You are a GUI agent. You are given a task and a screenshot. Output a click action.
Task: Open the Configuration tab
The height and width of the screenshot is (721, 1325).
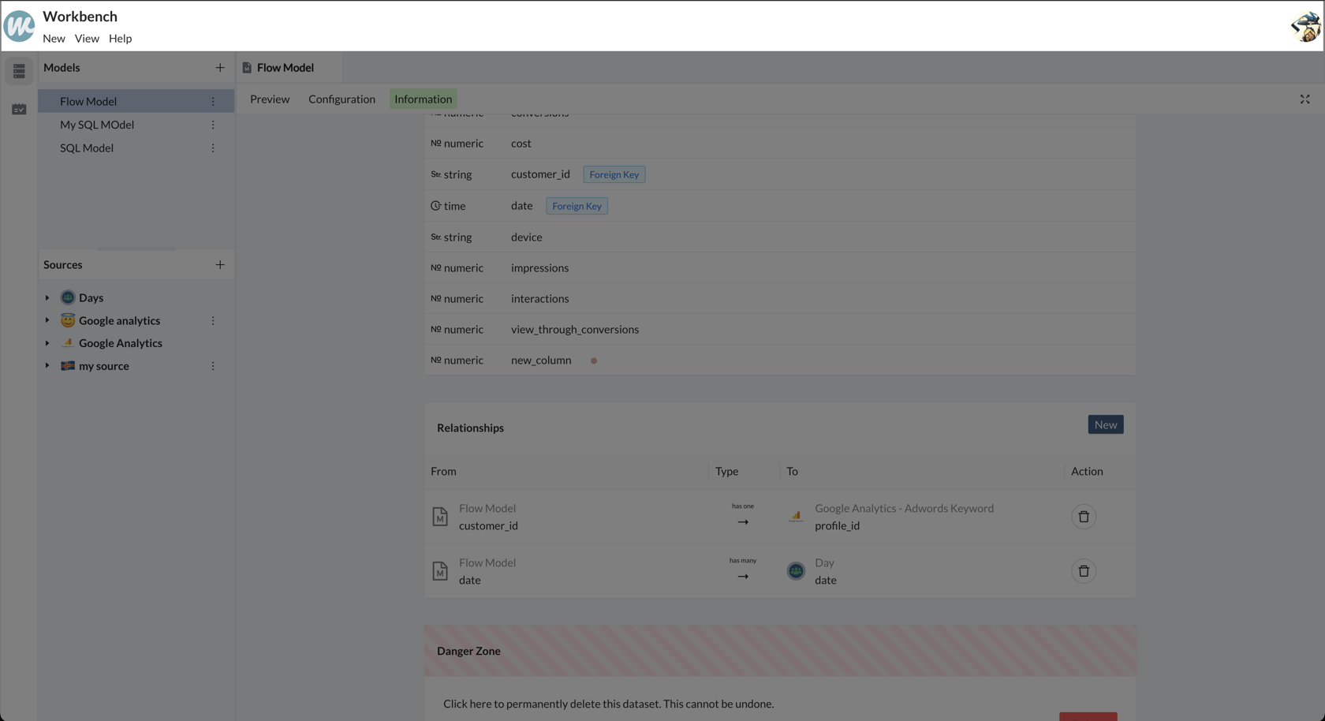click(x=342, y=99)
